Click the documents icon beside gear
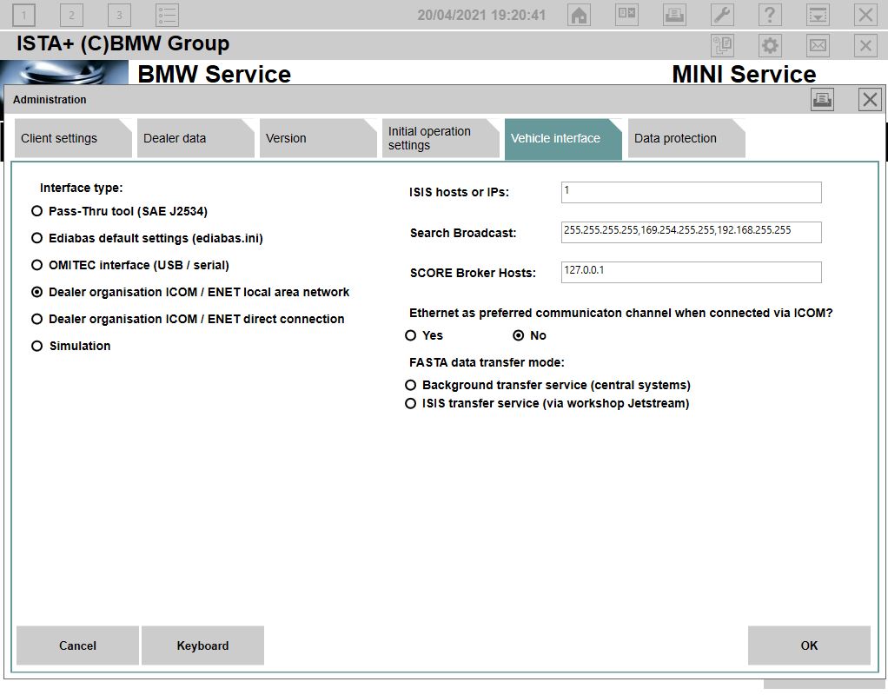The width and height of the screenshot is (888, 695). coord(722,45)
